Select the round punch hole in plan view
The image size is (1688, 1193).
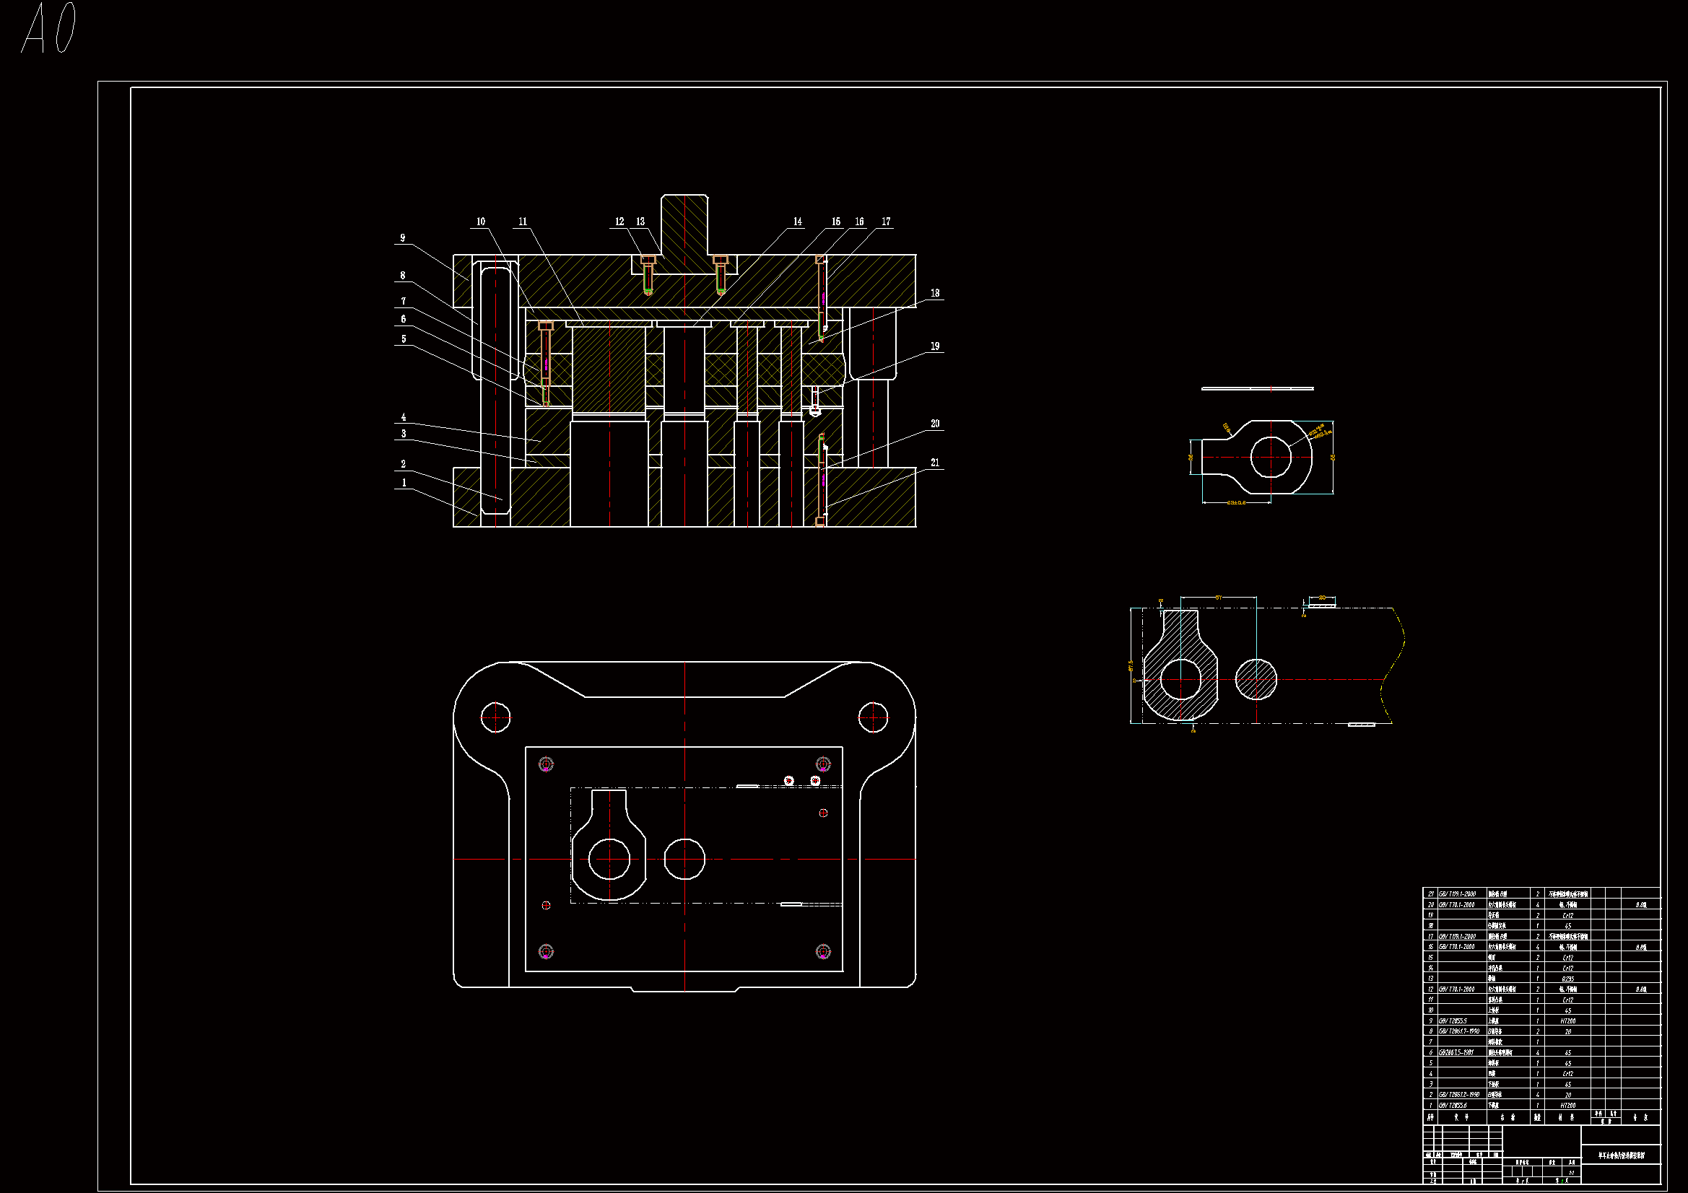pyautogui.click(x=684, y=859)
